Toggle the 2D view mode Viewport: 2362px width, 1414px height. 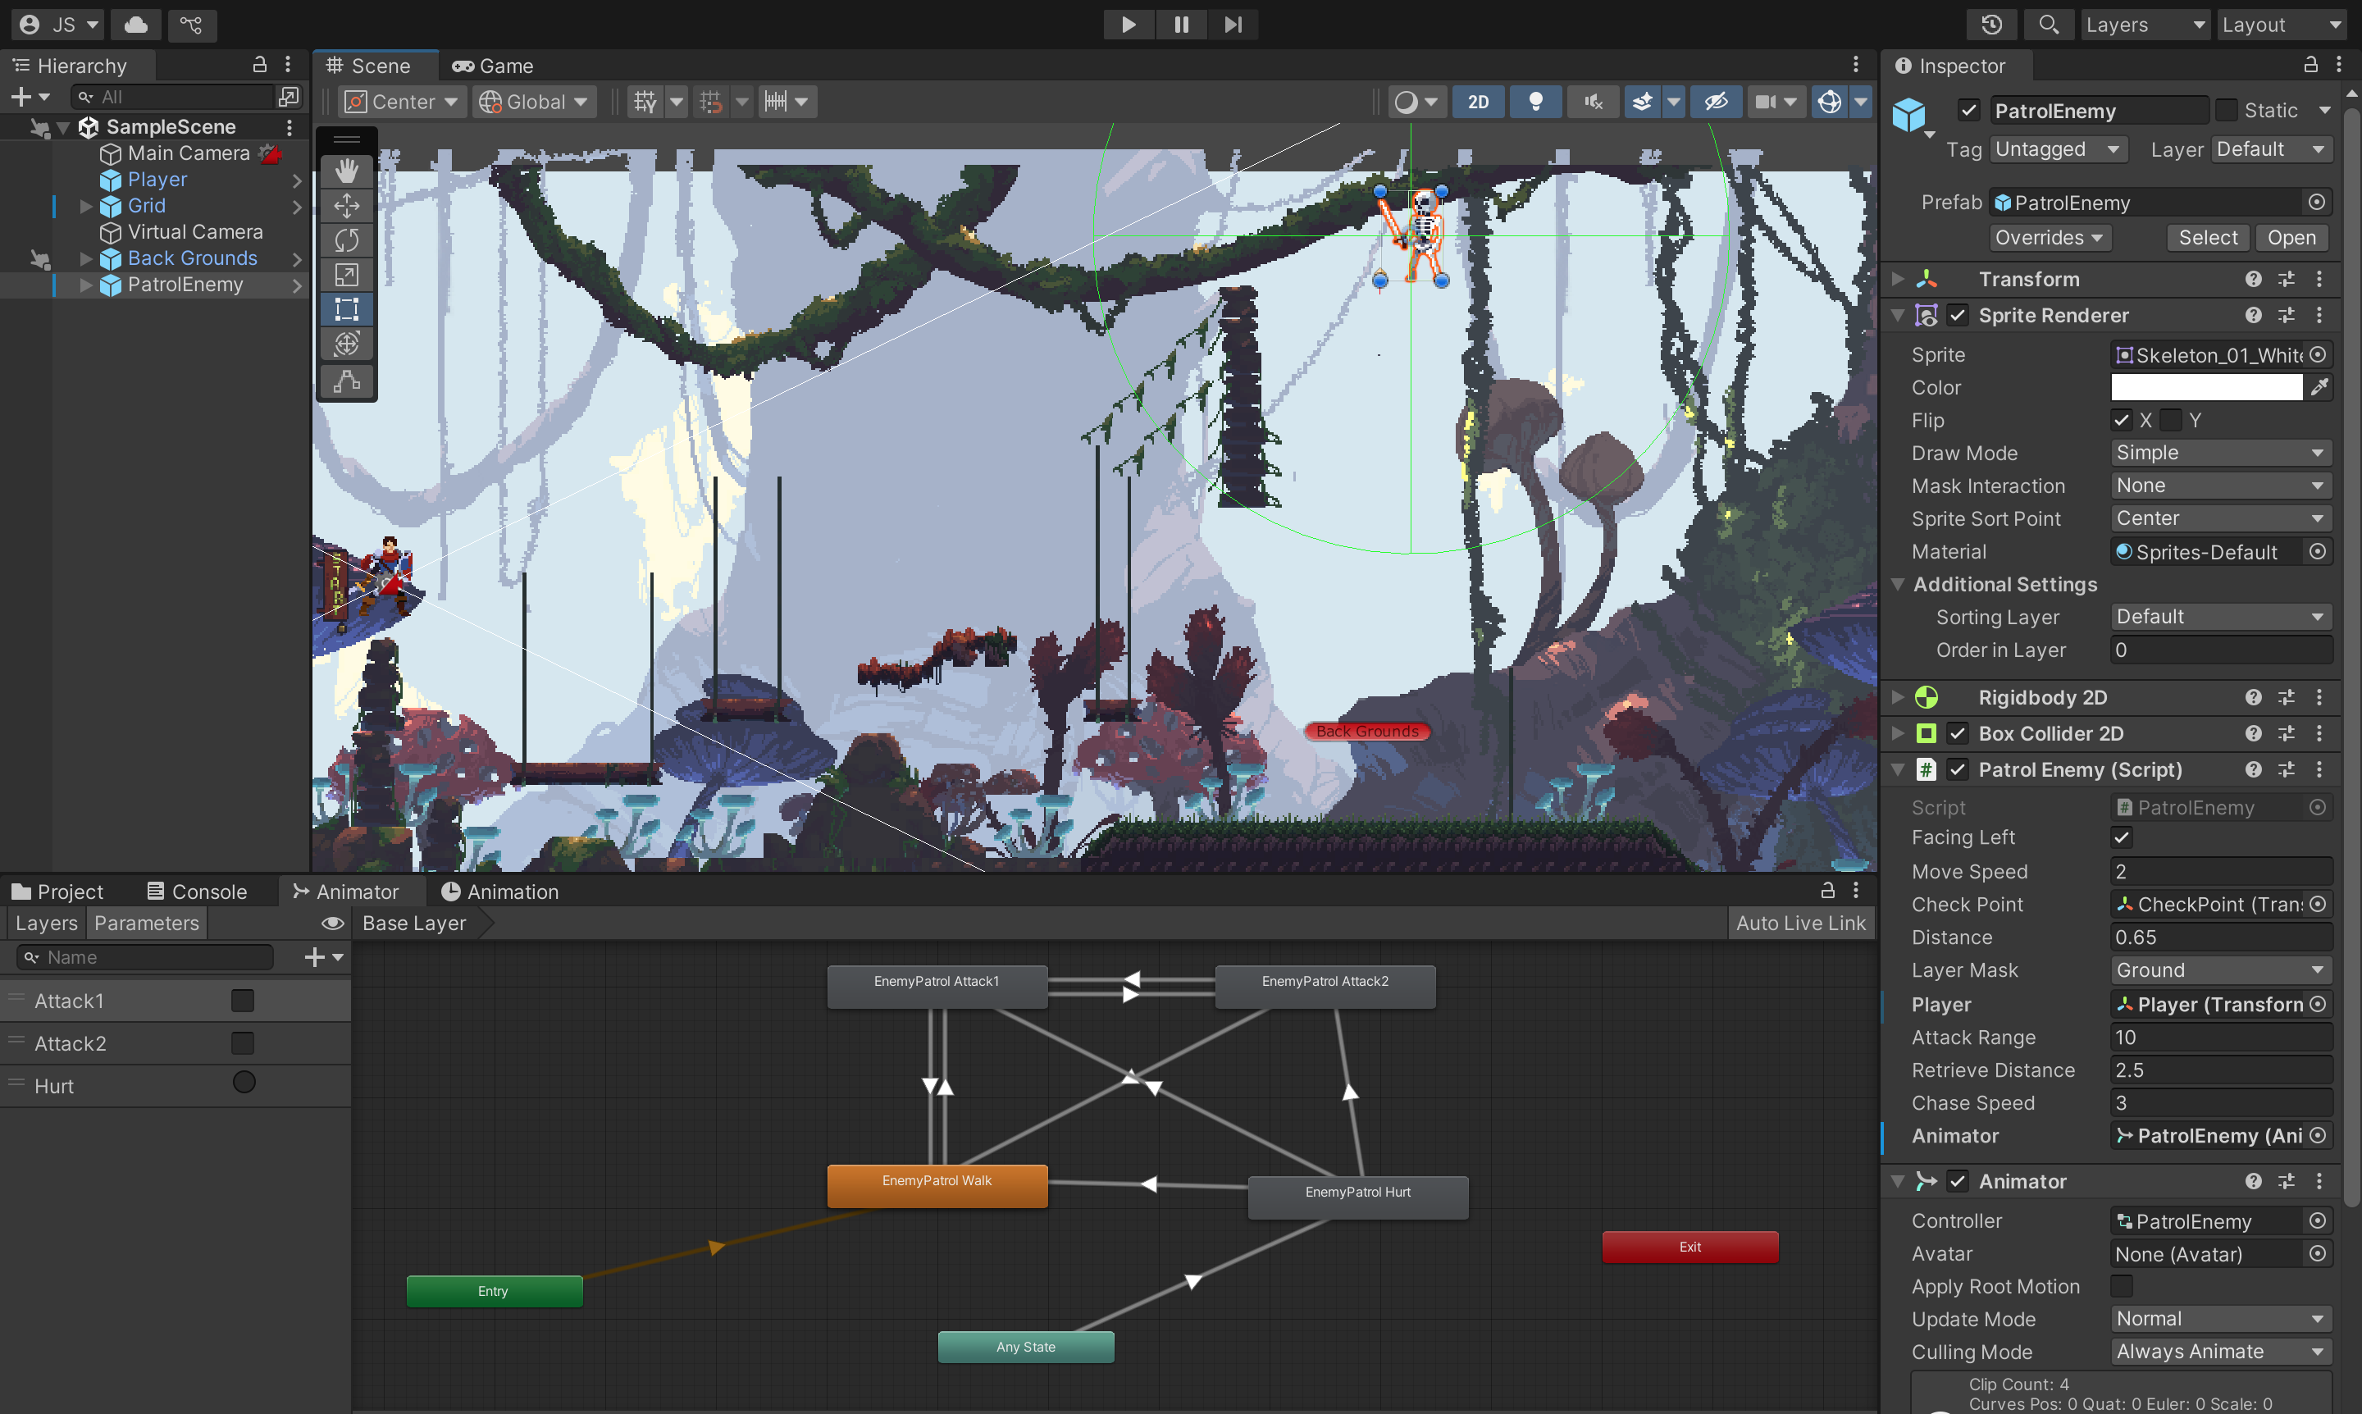(1478, 102)
